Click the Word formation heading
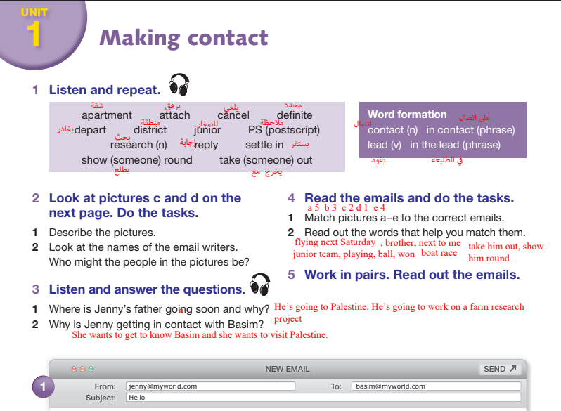The image size is (561, 411). click(x=407, y=115)
